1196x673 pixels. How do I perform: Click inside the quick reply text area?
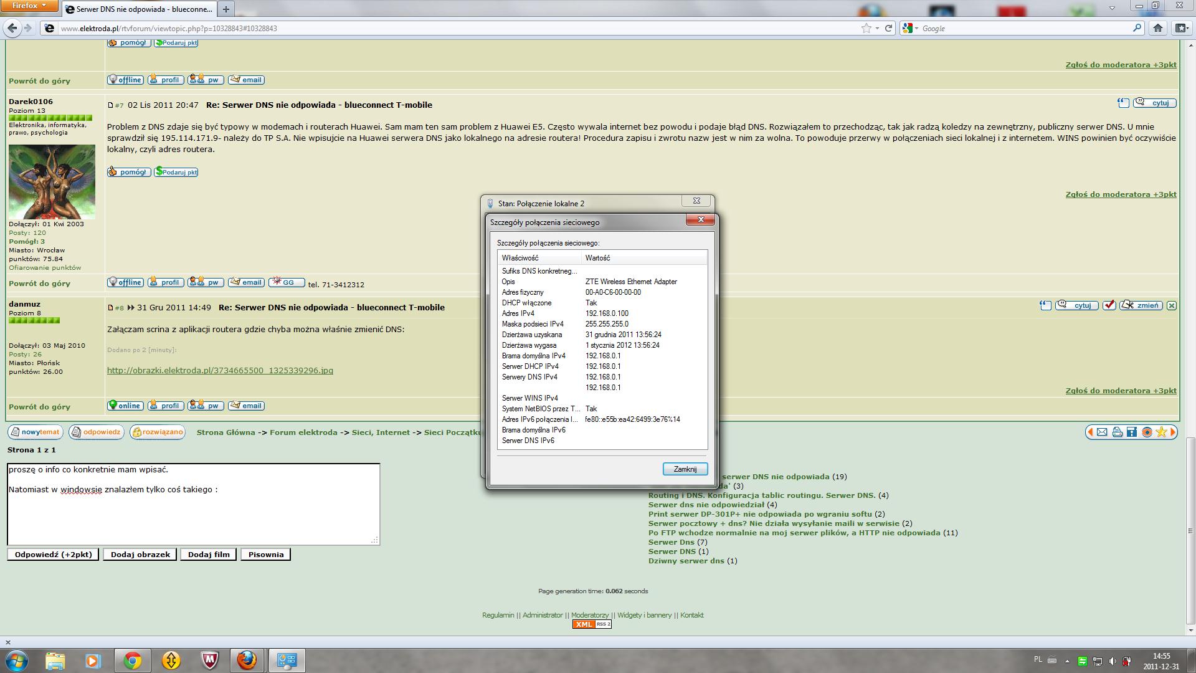(x=193, y=504)
